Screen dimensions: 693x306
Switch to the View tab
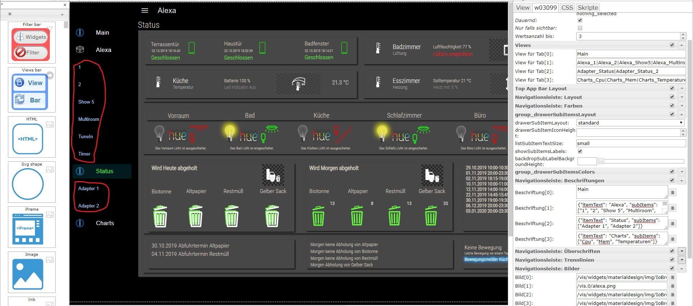(522, 8)
